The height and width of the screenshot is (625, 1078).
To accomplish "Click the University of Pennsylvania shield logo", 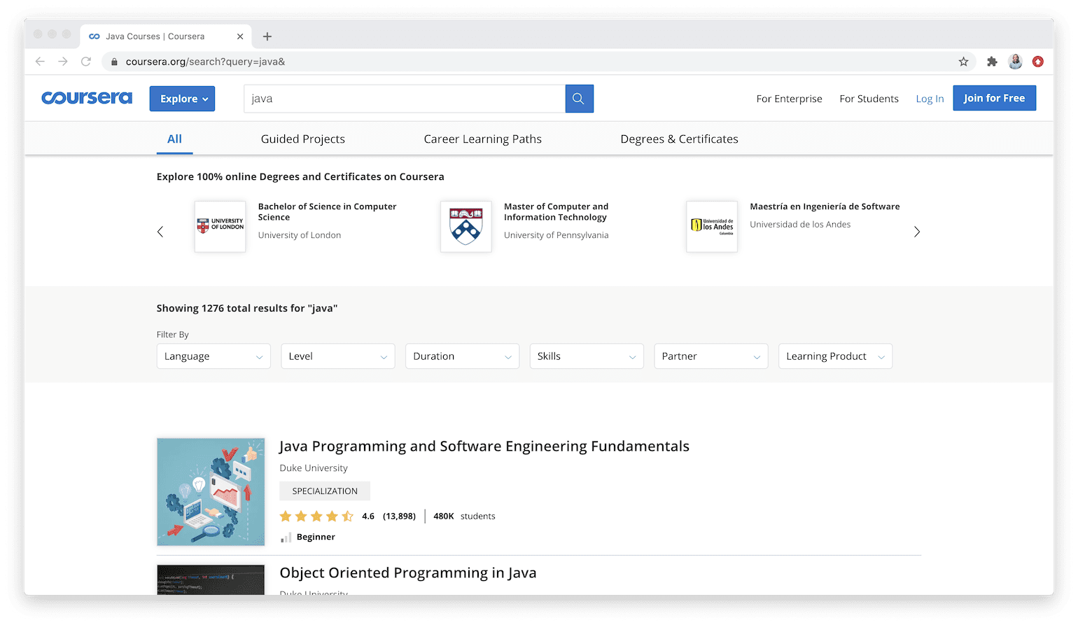I will pos(465,226).
